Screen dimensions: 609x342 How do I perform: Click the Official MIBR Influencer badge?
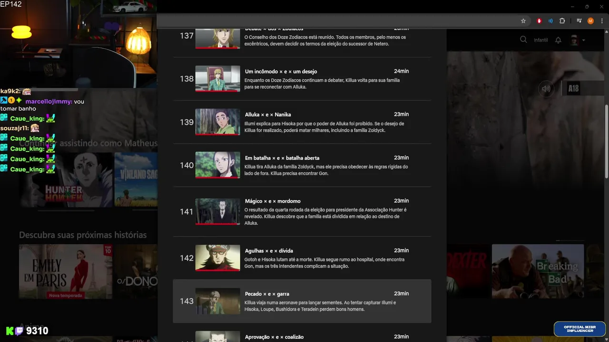(580, 329)
